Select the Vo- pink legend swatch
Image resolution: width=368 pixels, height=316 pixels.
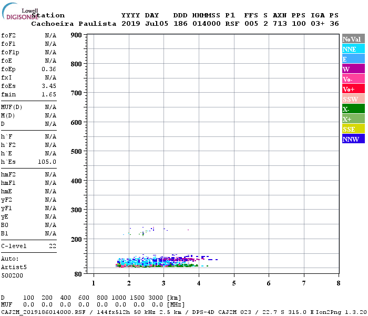353,79
